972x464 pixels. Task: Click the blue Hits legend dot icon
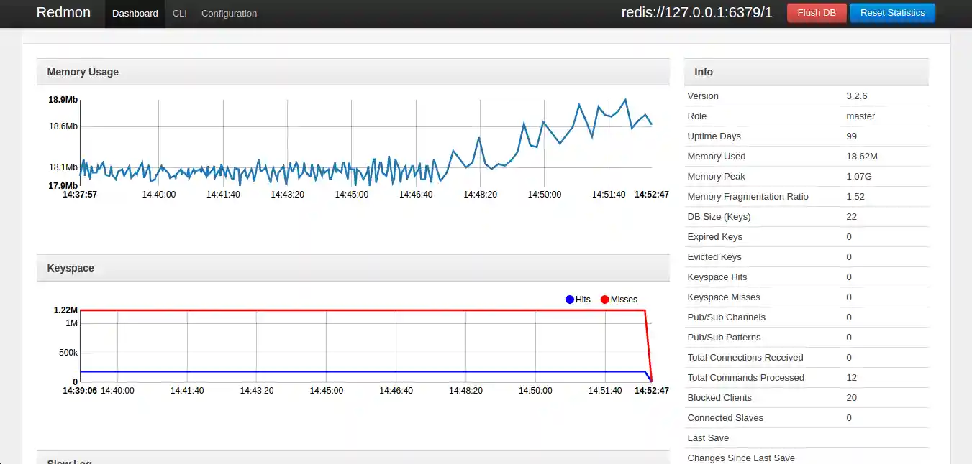568,300
